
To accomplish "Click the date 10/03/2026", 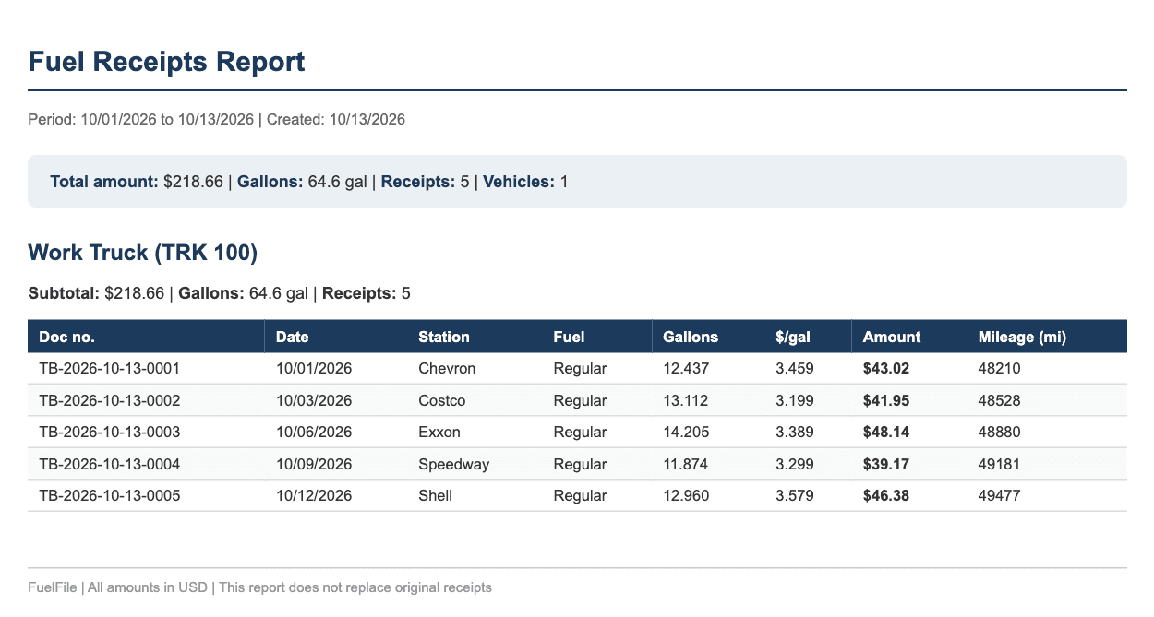I will [314, 400].
